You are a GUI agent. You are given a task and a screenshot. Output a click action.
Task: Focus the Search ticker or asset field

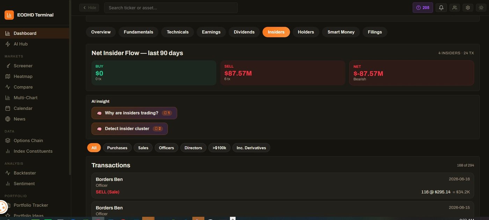[x=171, y=8]
